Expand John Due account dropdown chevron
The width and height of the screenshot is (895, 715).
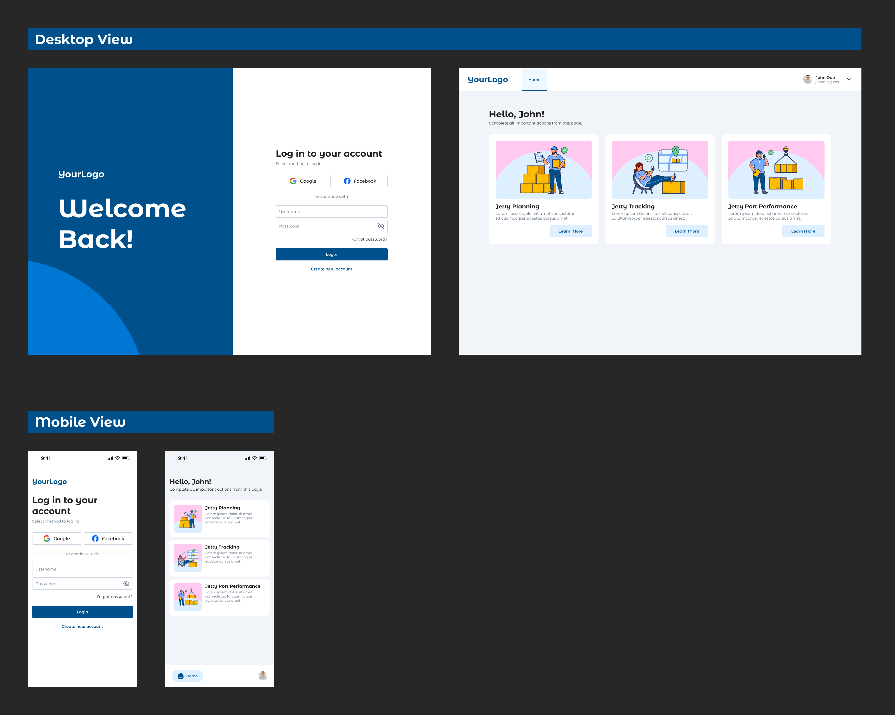(849, 80)
